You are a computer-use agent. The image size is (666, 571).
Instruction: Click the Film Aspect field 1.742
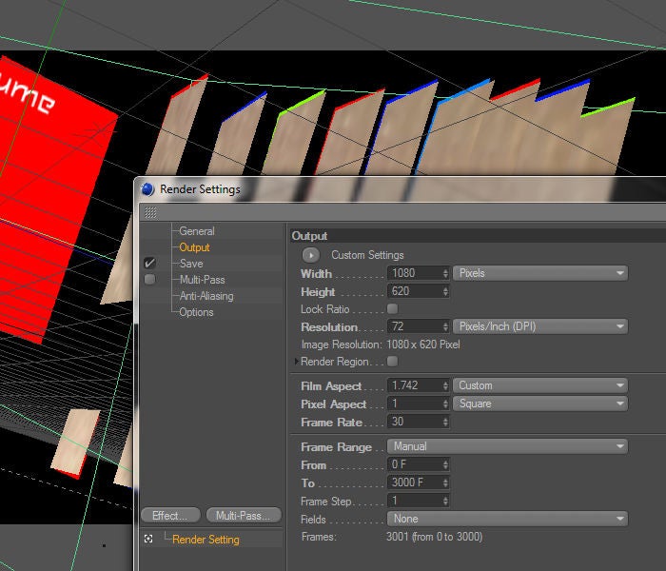415,385
